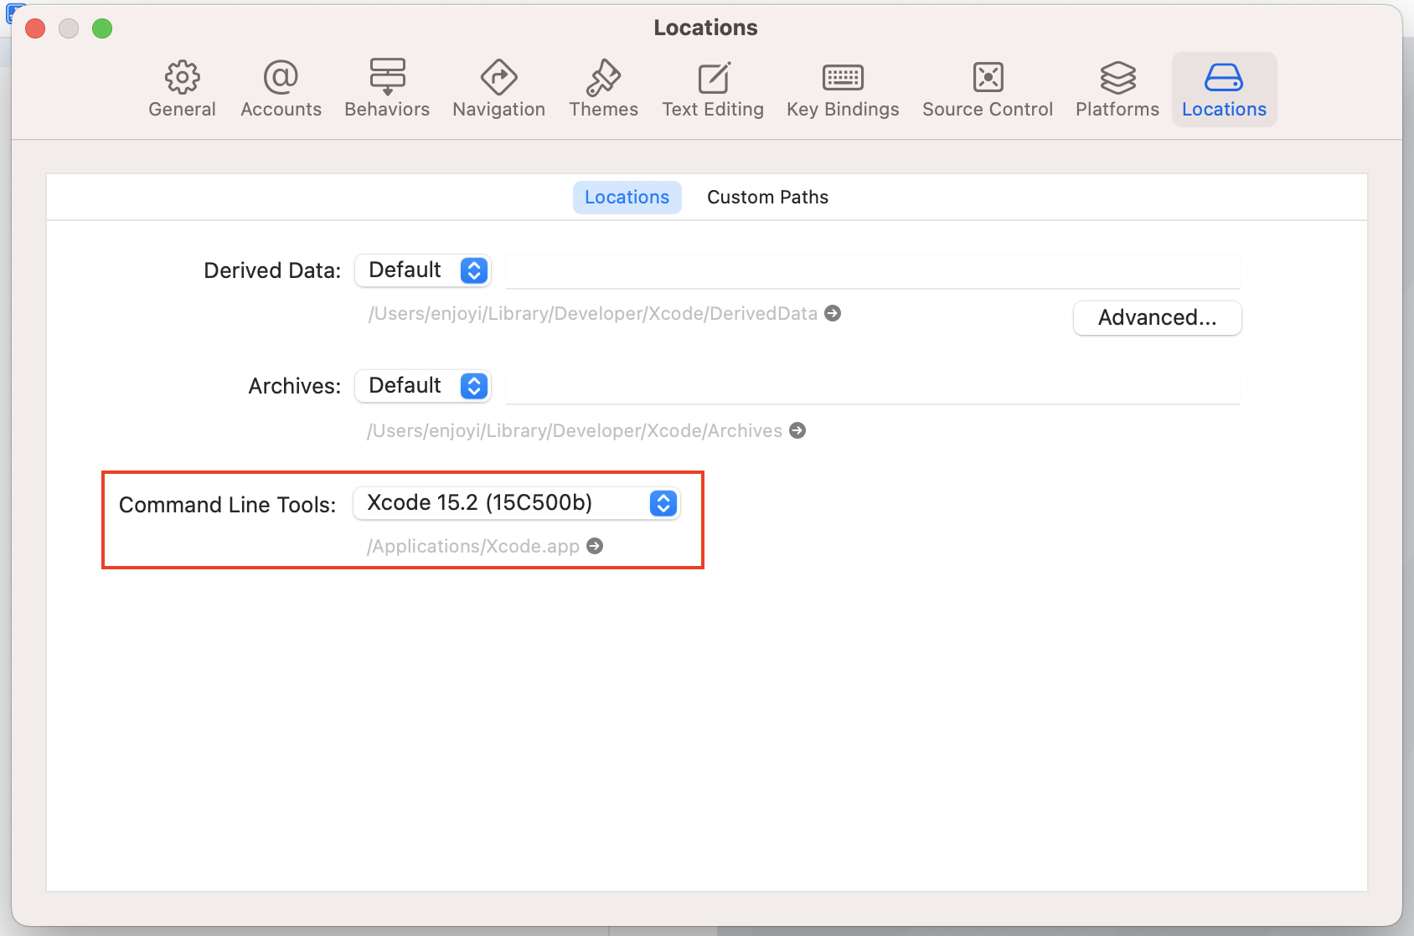This screenshot has width=1414, height=936.
Task: Zoom the window with the green button
Action: tap(102, 28)
